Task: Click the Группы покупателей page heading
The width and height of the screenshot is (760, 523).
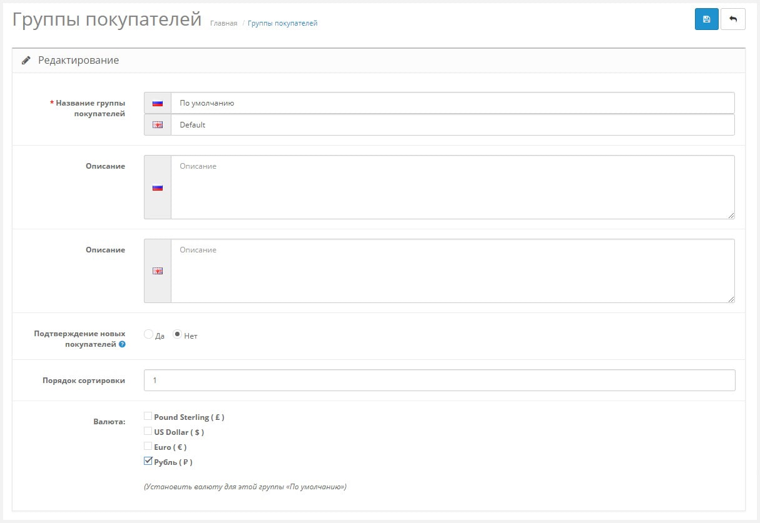Action: coord(107,19)
